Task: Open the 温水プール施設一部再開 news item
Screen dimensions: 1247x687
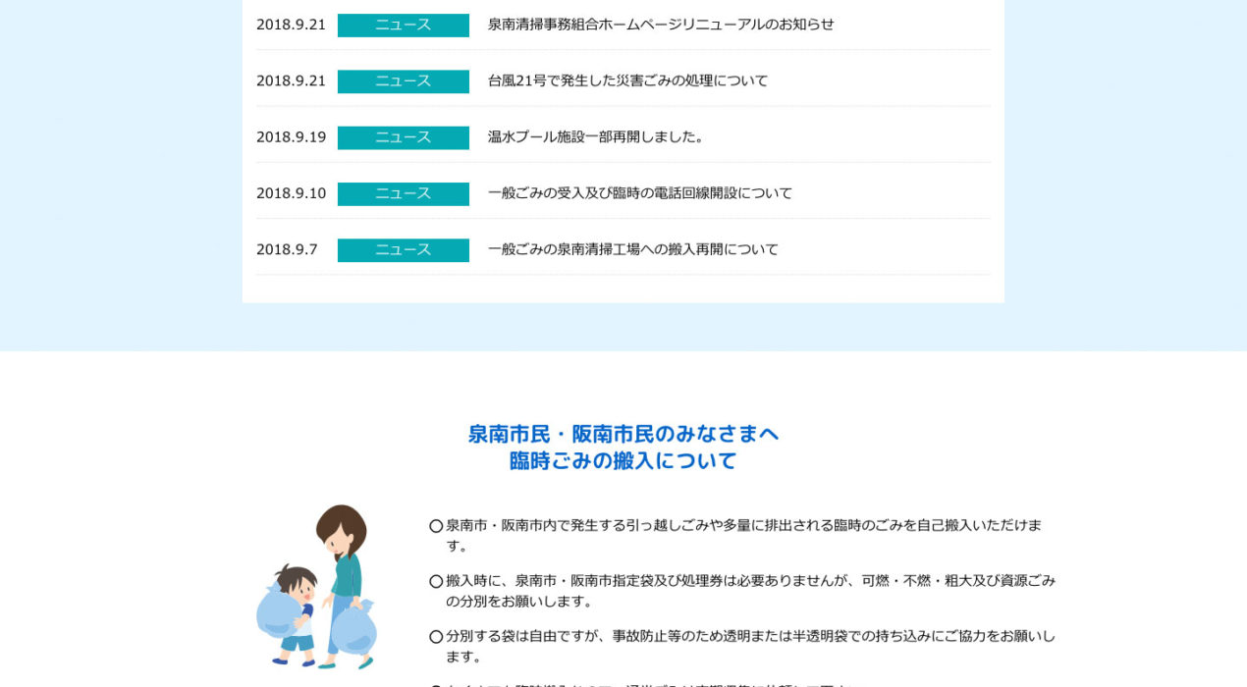Action: (596, 137)
